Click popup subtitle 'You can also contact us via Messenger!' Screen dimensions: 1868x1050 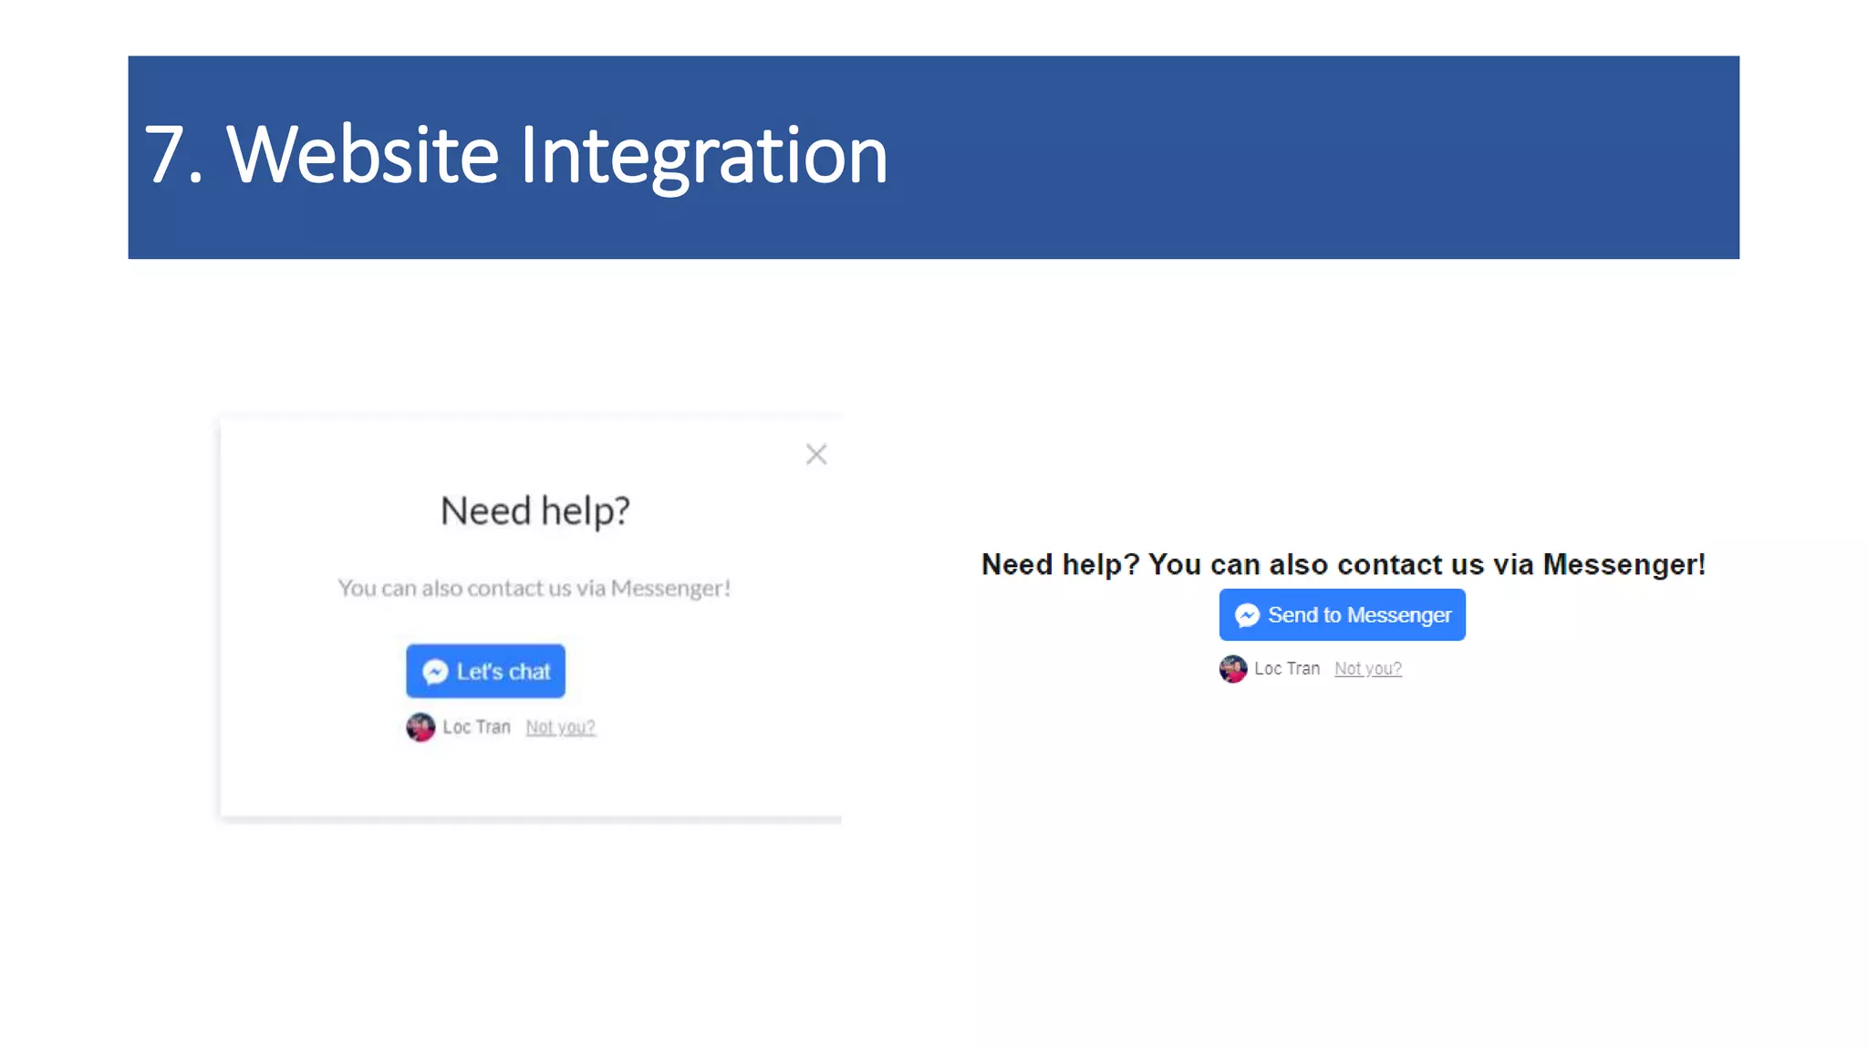coord(534,589)
